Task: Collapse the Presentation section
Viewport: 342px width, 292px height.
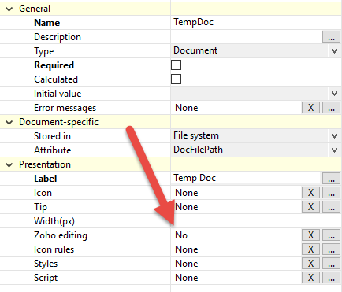Action: click(x=9, y=165)
